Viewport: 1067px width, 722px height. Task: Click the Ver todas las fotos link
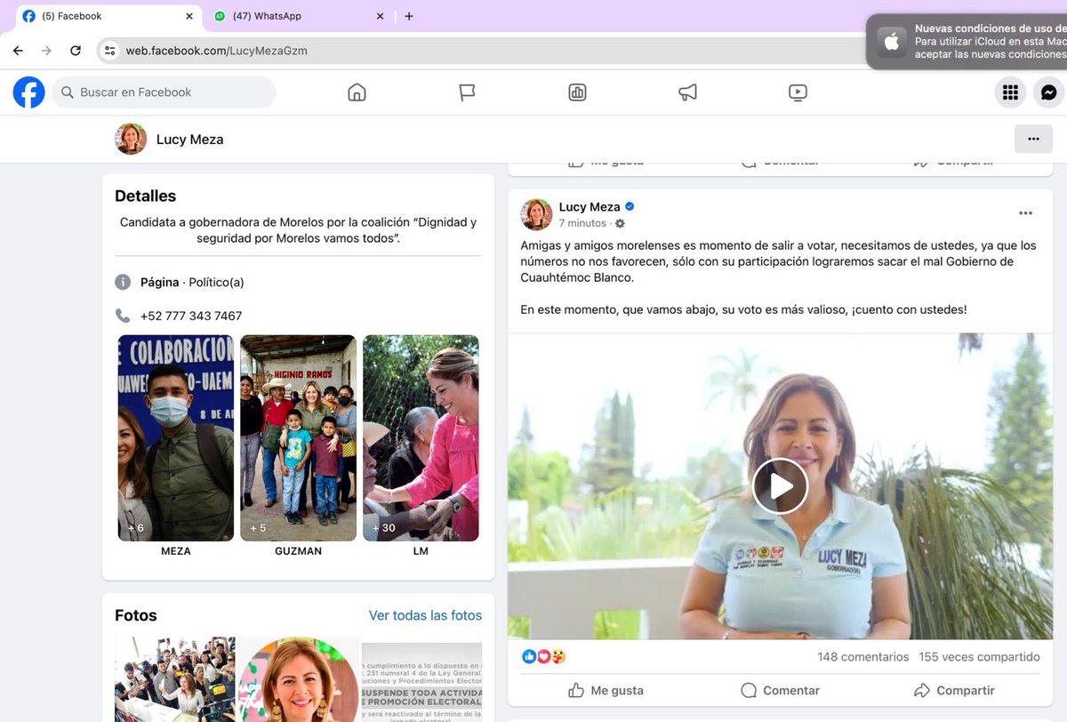point(425,615)
